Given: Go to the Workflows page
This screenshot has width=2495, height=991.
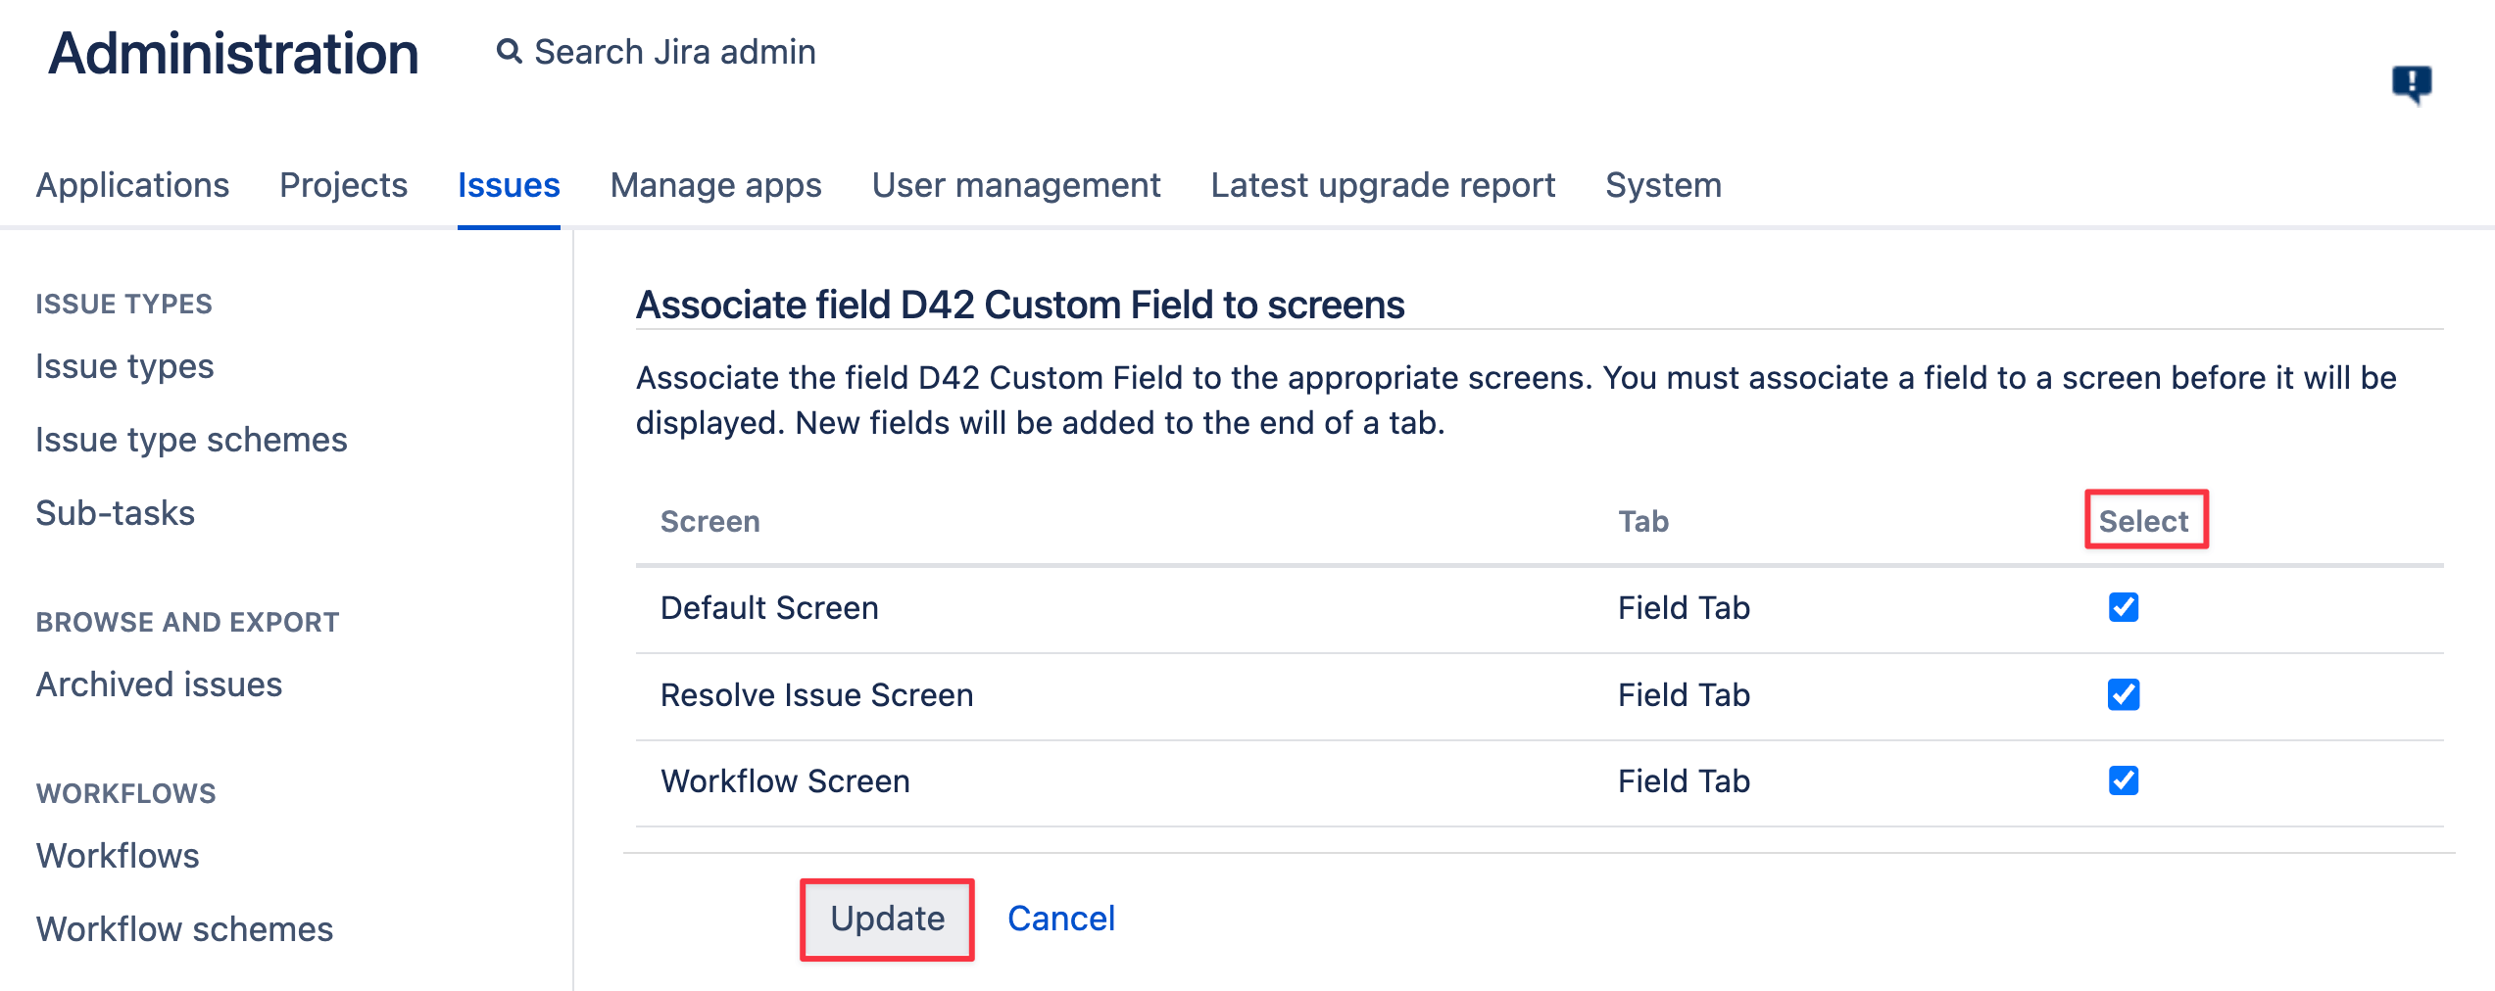Looking at the screenshot, I should tap(117, 855).
